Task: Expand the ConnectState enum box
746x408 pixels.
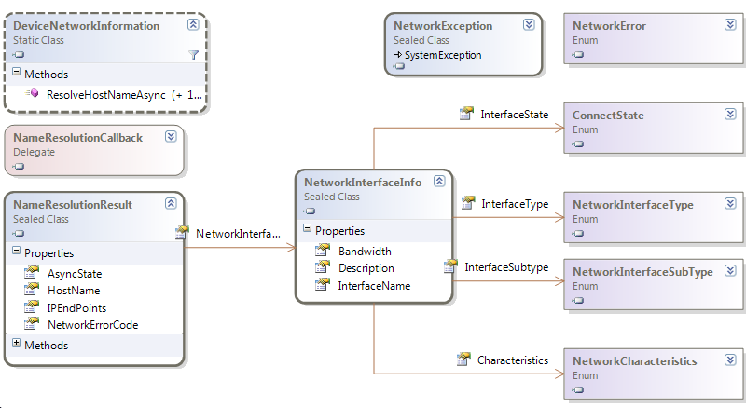Action: tap(730, 115)
